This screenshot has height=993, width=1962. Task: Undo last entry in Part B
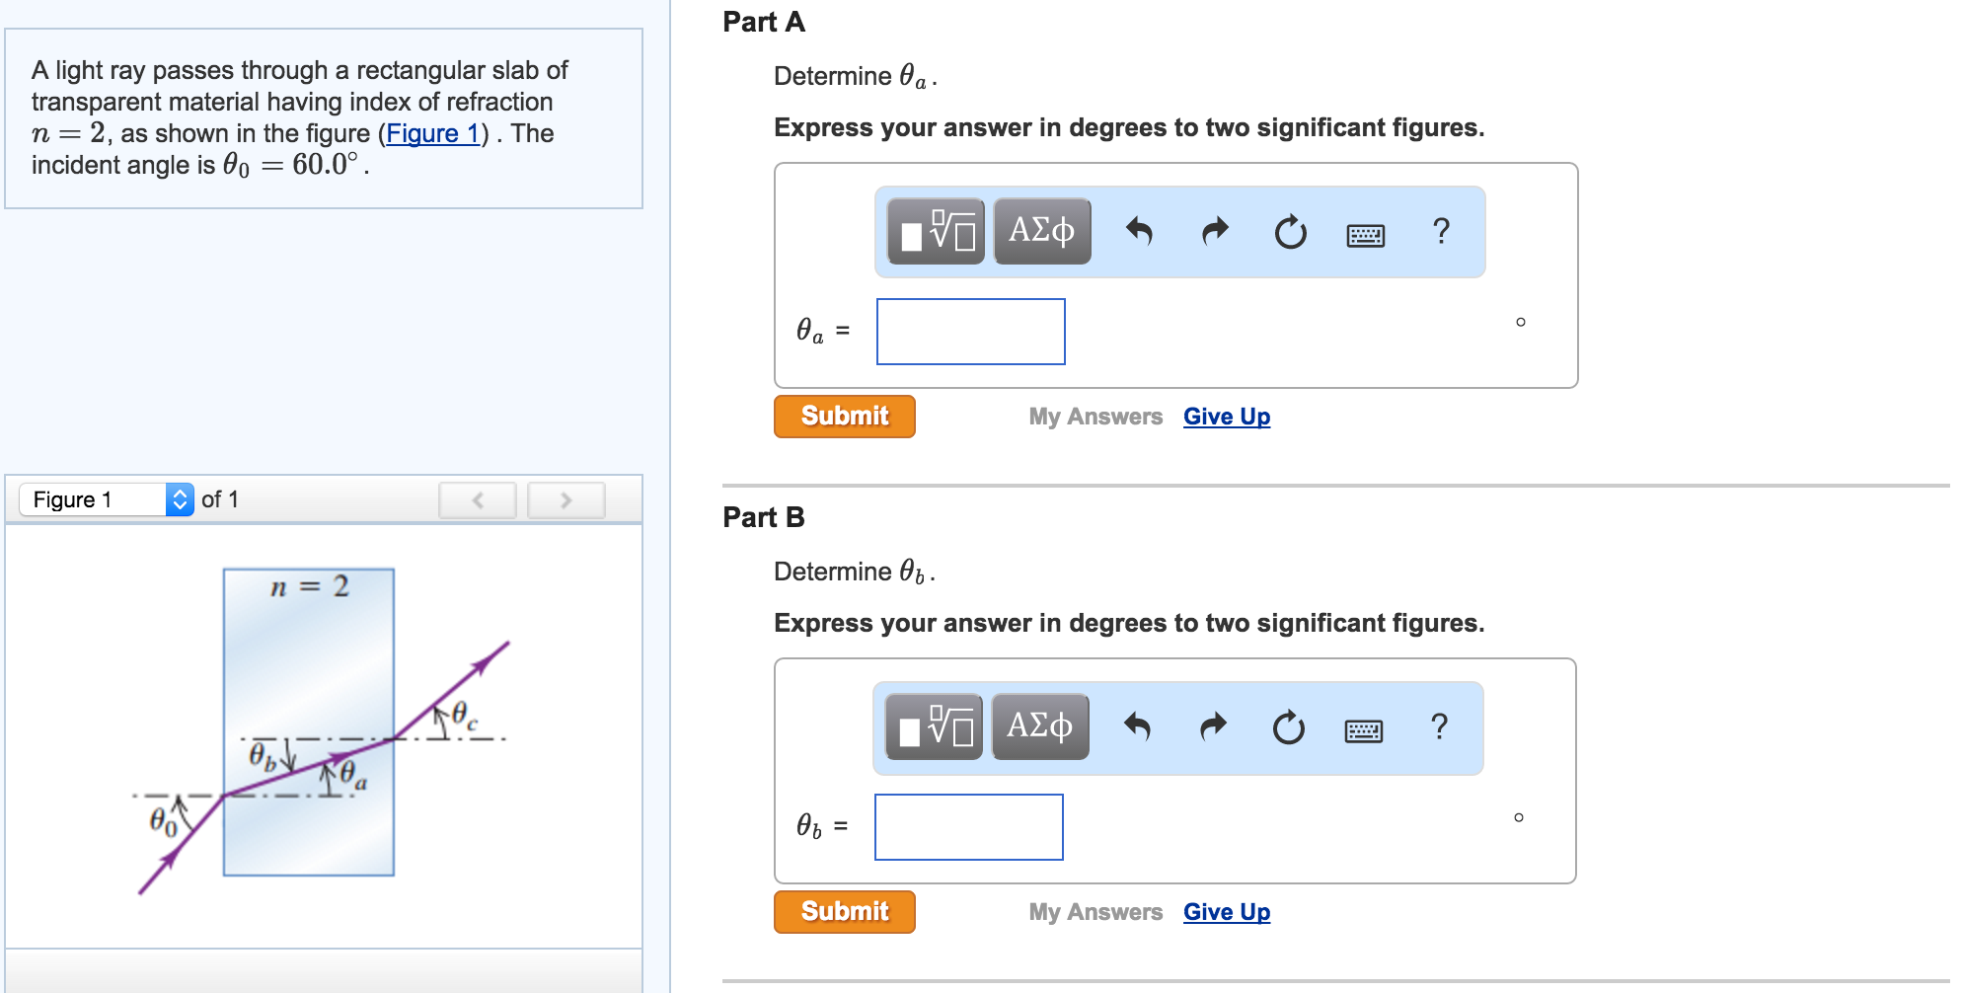1137,726
